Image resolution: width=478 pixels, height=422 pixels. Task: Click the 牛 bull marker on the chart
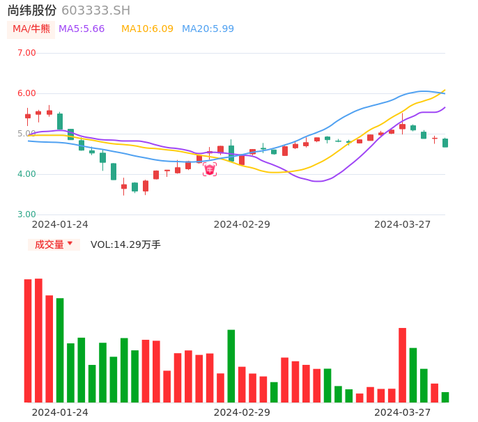210,169
